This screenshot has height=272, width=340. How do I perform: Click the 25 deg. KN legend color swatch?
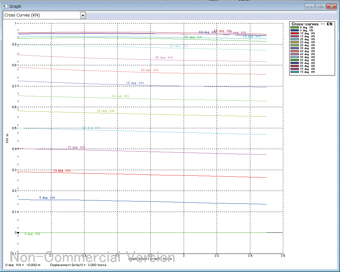coord(294,42)
